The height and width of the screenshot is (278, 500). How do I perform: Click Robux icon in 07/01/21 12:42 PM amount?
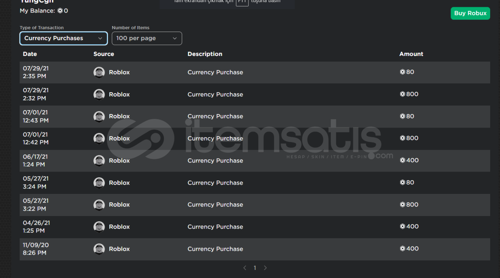[402, 138]
